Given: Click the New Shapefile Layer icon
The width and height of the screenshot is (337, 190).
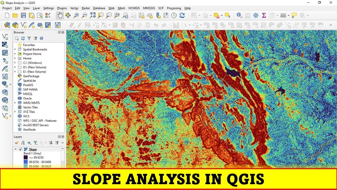Looking at the screenshot, I should point(23,25).
